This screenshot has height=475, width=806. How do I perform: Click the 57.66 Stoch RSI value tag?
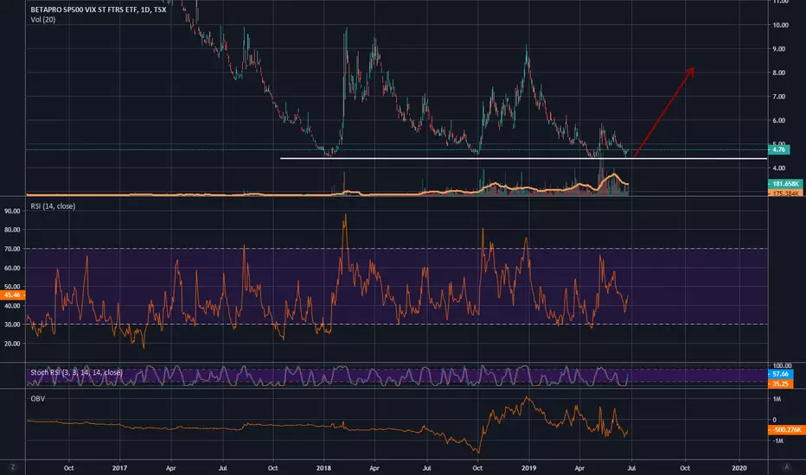coord(780,374)
